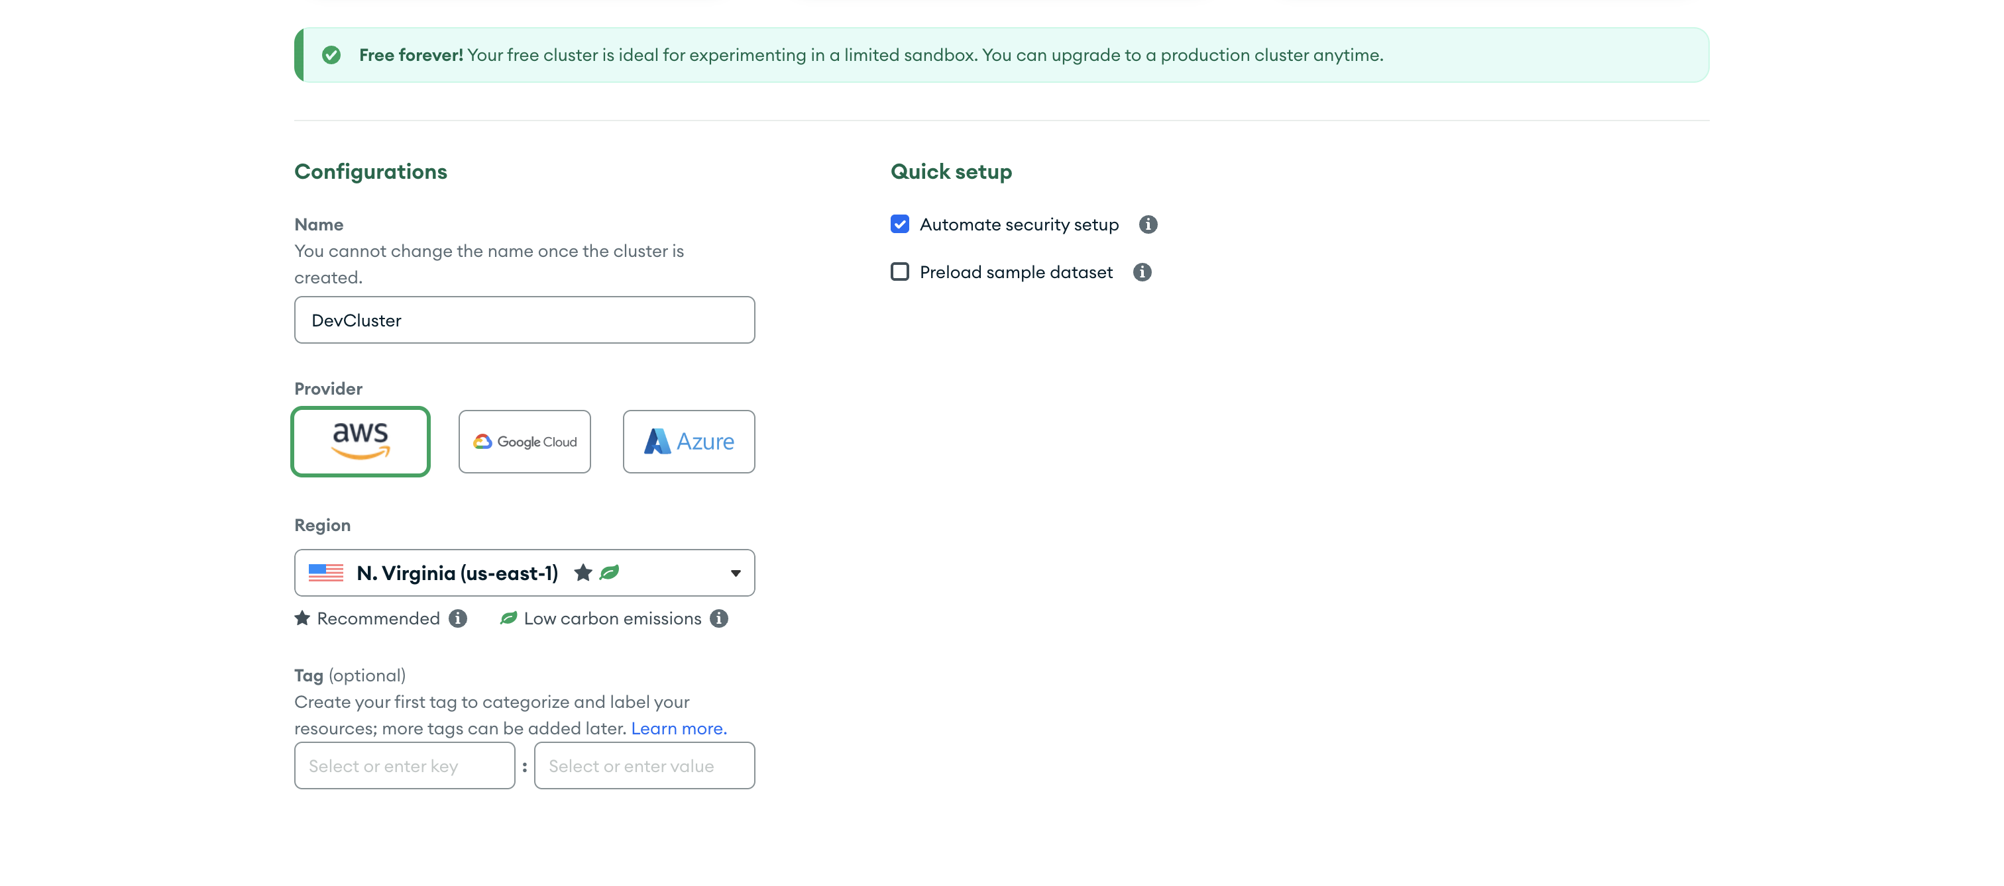Click the Provider label

(328, 388)
